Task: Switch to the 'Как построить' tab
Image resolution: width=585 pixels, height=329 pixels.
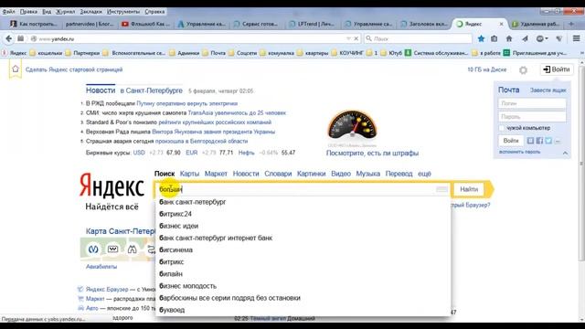Action: pos(34,24)
